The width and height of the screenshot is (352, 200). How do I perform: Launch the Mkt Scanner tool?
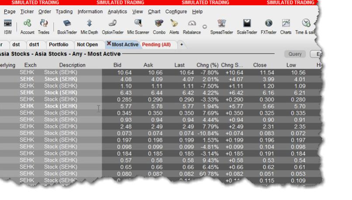(x=138, y=26)
